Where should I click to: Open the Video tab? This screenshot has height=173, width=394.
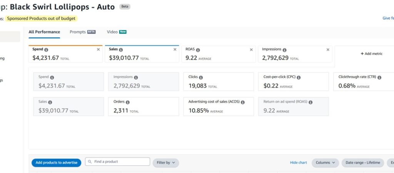coord(112,32)
